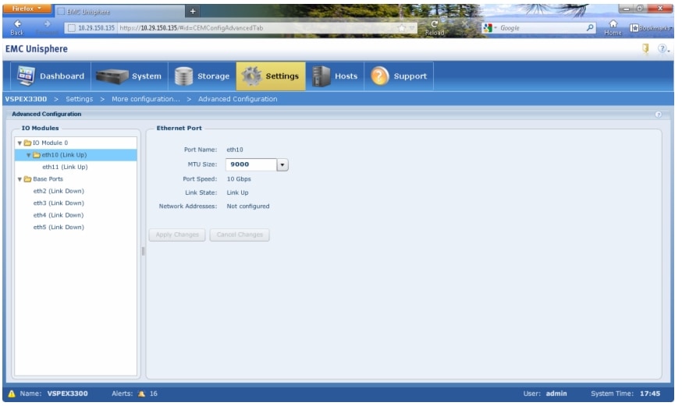Image resolution: width=682 pixels, height=406 pixels.
Task: Click the System Time 17:45 value
Action: [651, 395]
